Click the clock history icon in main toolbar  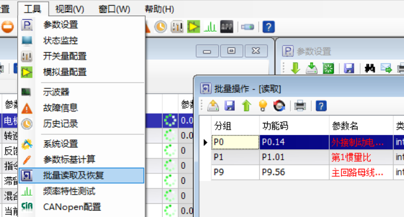click(x=161, y=27)
